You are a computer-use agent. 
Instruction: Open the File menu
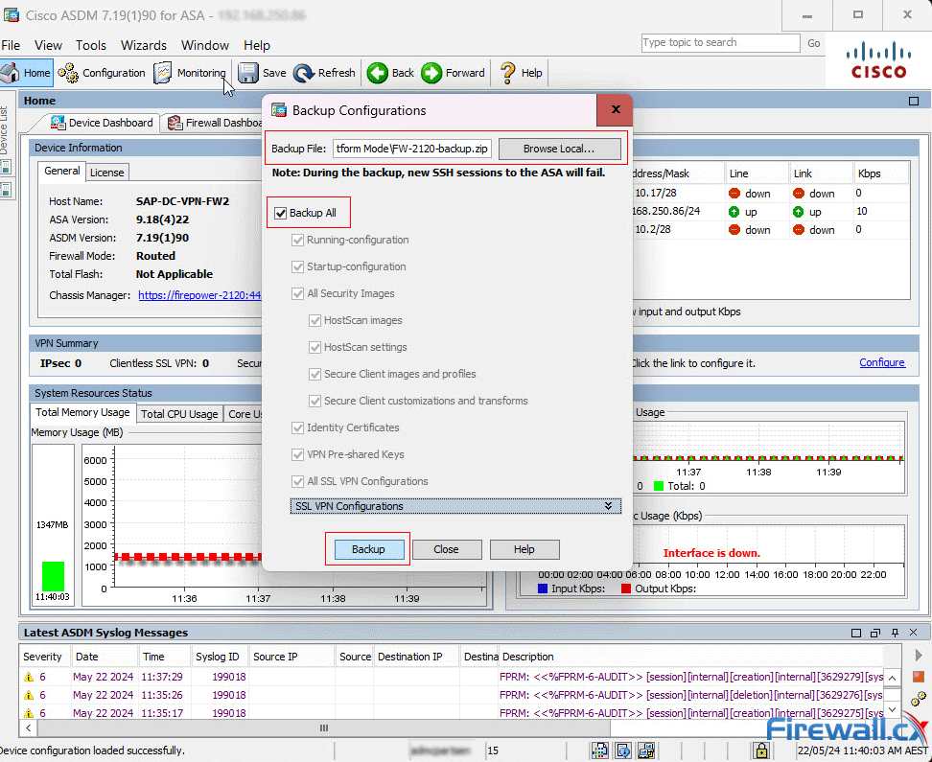(x=11, y=45)
